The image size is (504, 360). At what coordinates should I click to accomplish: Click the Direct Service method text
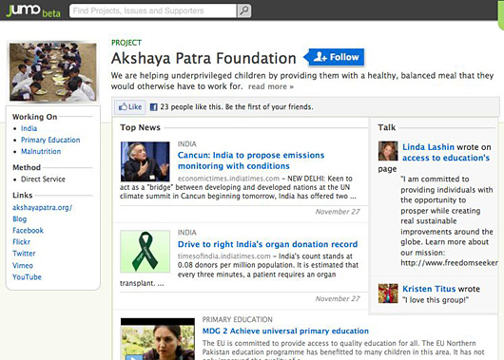click(43, 180)
